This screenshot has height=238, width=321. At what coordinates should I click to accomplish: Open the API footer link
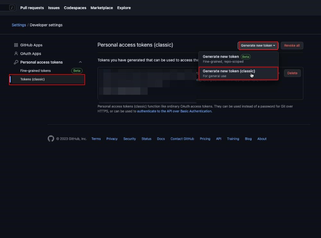coord(219,139)
